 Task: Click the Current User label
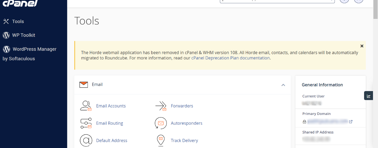(x=314, y=96)
